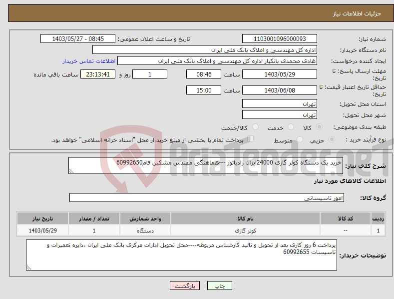This screenshot has height=299, width=394.
Task: Select the کالا/خدمت radio button
Action: pyautogui.click(x=255, y=127)
